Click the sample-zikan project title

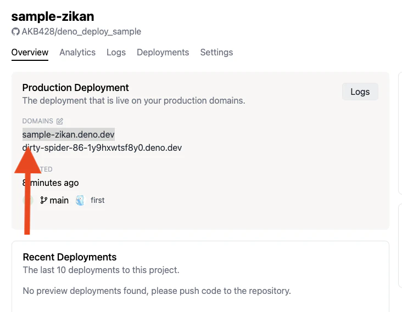point(53,16)
